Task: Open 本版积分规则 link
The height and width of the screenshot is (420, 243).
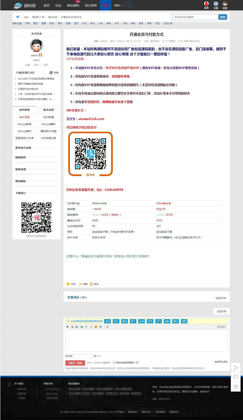Action: coord(221,362)
